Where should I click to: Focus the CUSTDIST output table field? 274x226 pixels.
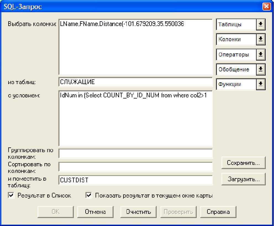pyautogui.click(x=135, y=180)
